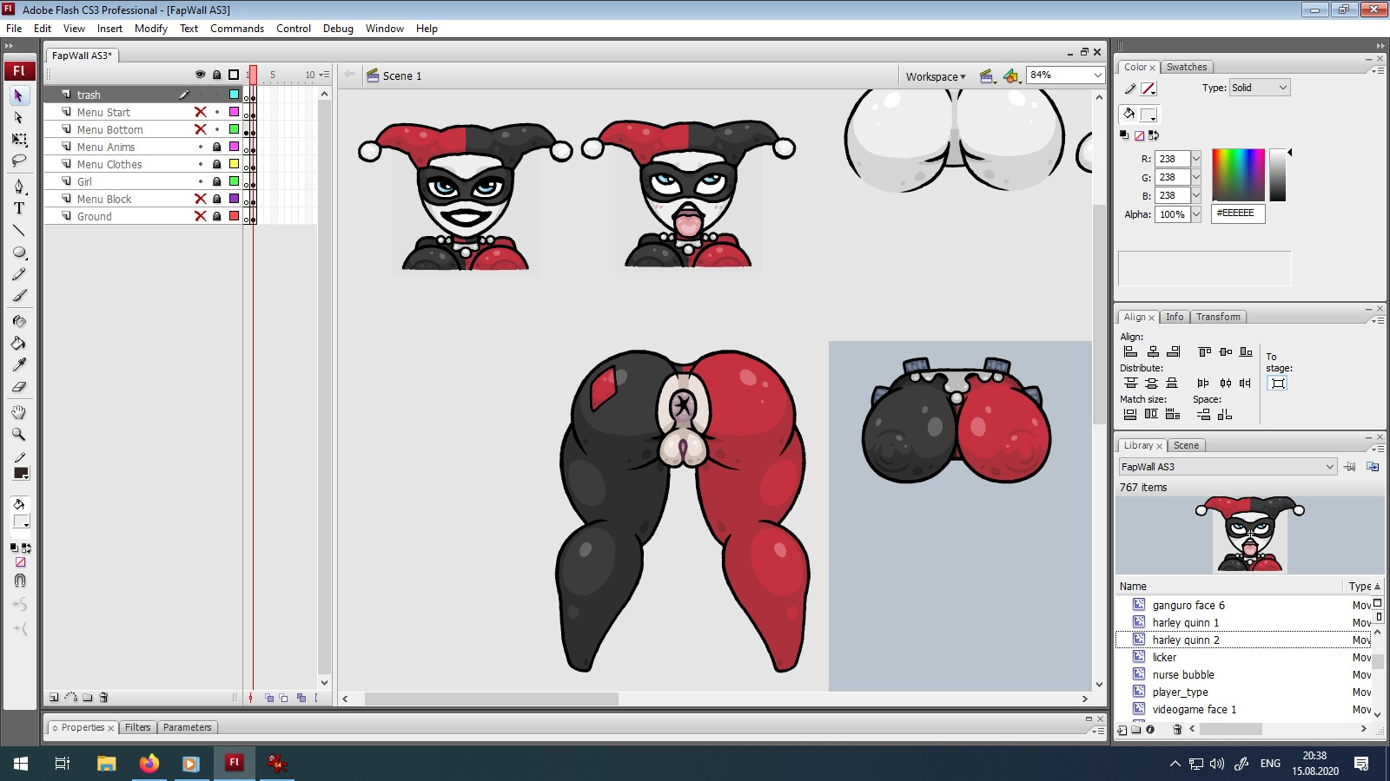Activate the Eraser tool
This screenshot has height=781, width=1390.
[x=19, y=387]
